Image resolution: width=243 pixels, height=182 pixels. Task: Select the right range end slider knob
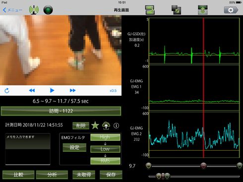[240, 166]
